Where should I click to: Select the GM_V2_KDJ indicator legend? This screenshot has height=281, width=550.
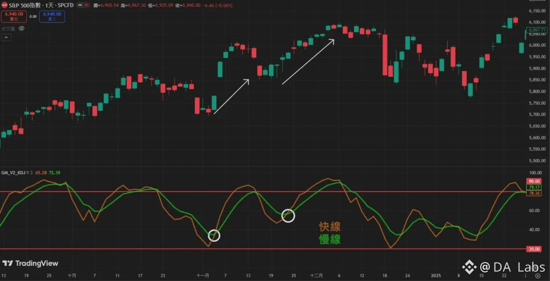13,173
